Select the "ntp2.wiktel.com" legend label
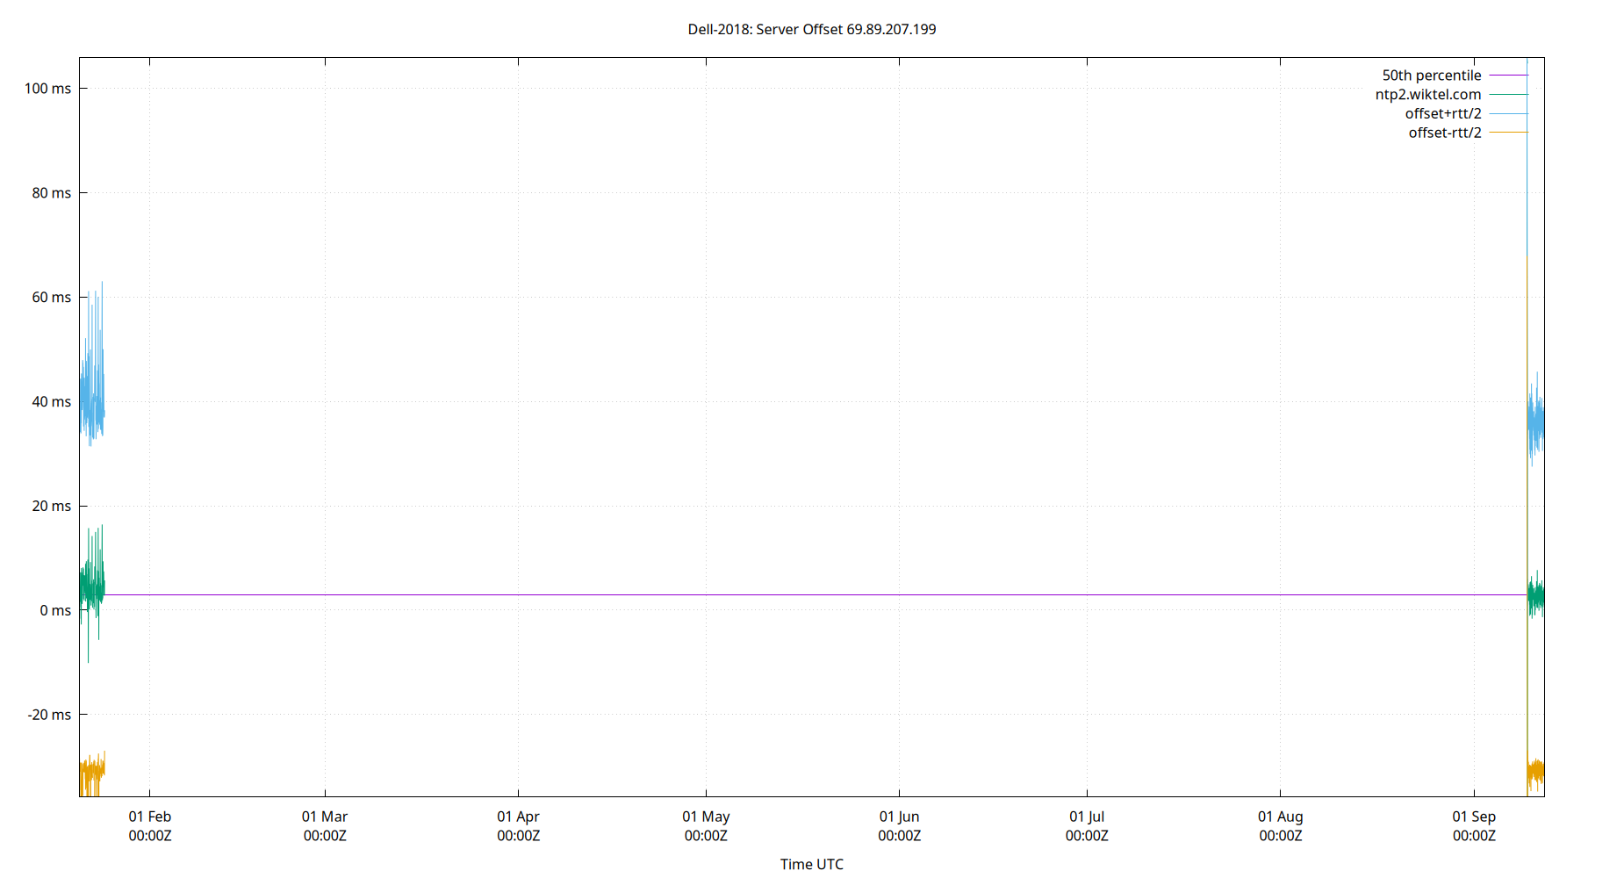This screenshot has width=1624, height=878. pos(1428,94)
